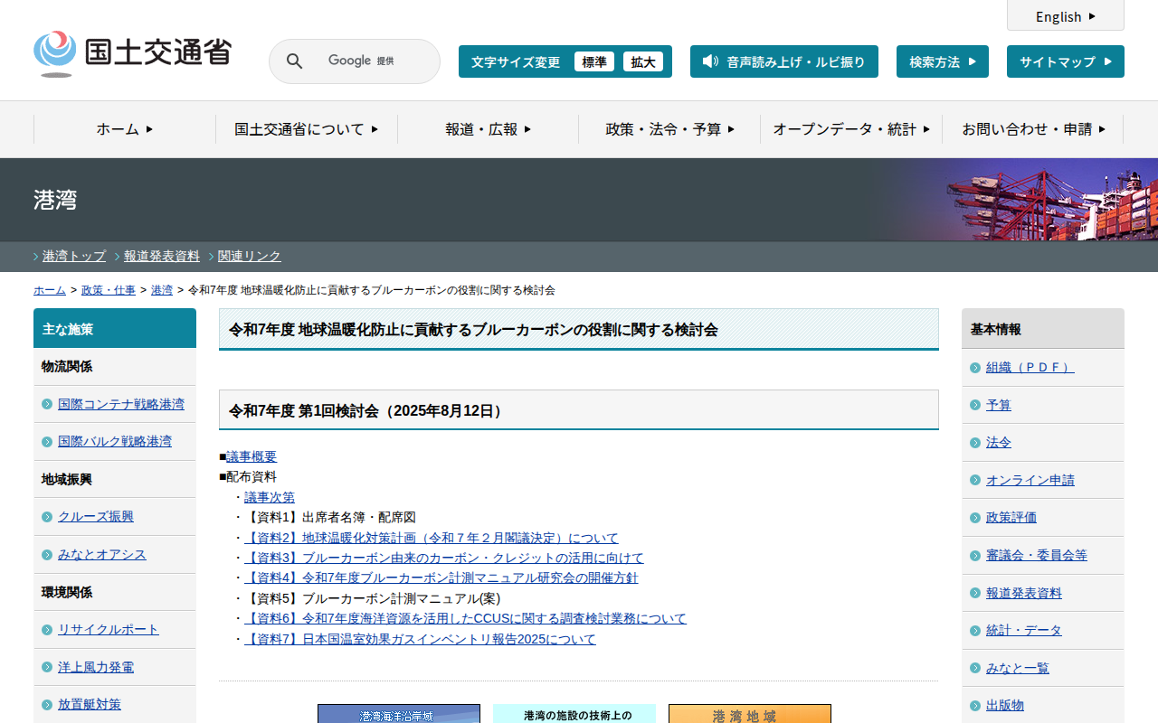Image resolution: width=1158 pixels, height=723 pixels.
Task: Switch the font size to 拡大
Action: [x=643, y=61]
